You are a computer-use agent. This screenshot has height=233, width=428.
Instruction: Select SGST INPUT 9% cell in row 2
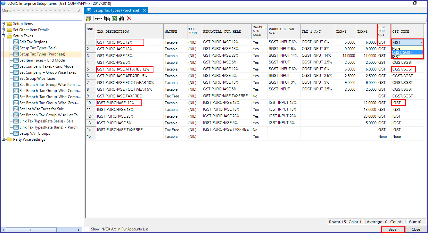(284, 49)
